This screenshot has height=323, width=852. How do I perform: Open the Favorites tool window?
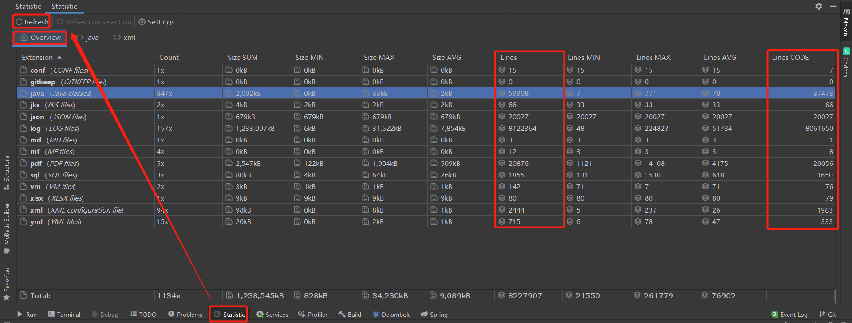[x=6, y=284]
